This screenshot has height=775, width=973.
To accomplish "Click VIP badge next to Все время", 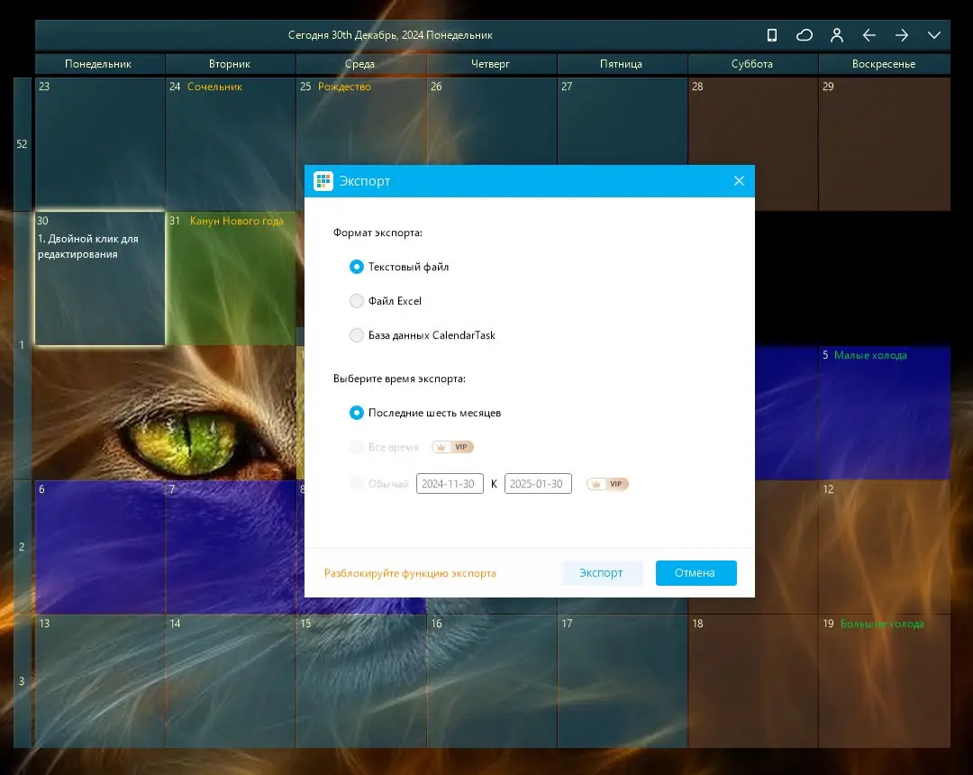I will [452, 447].
